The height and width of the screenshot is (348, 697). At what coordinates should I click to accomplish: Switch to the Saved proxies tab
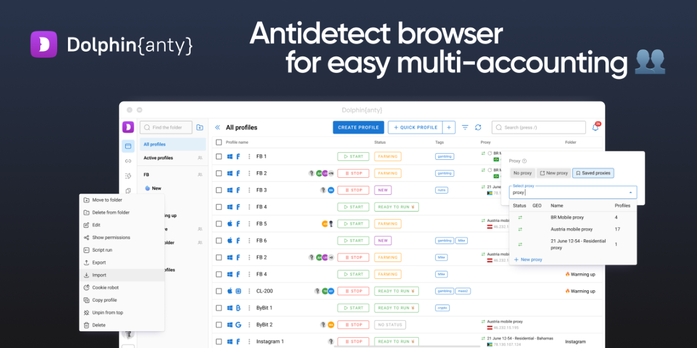[593, 173]
